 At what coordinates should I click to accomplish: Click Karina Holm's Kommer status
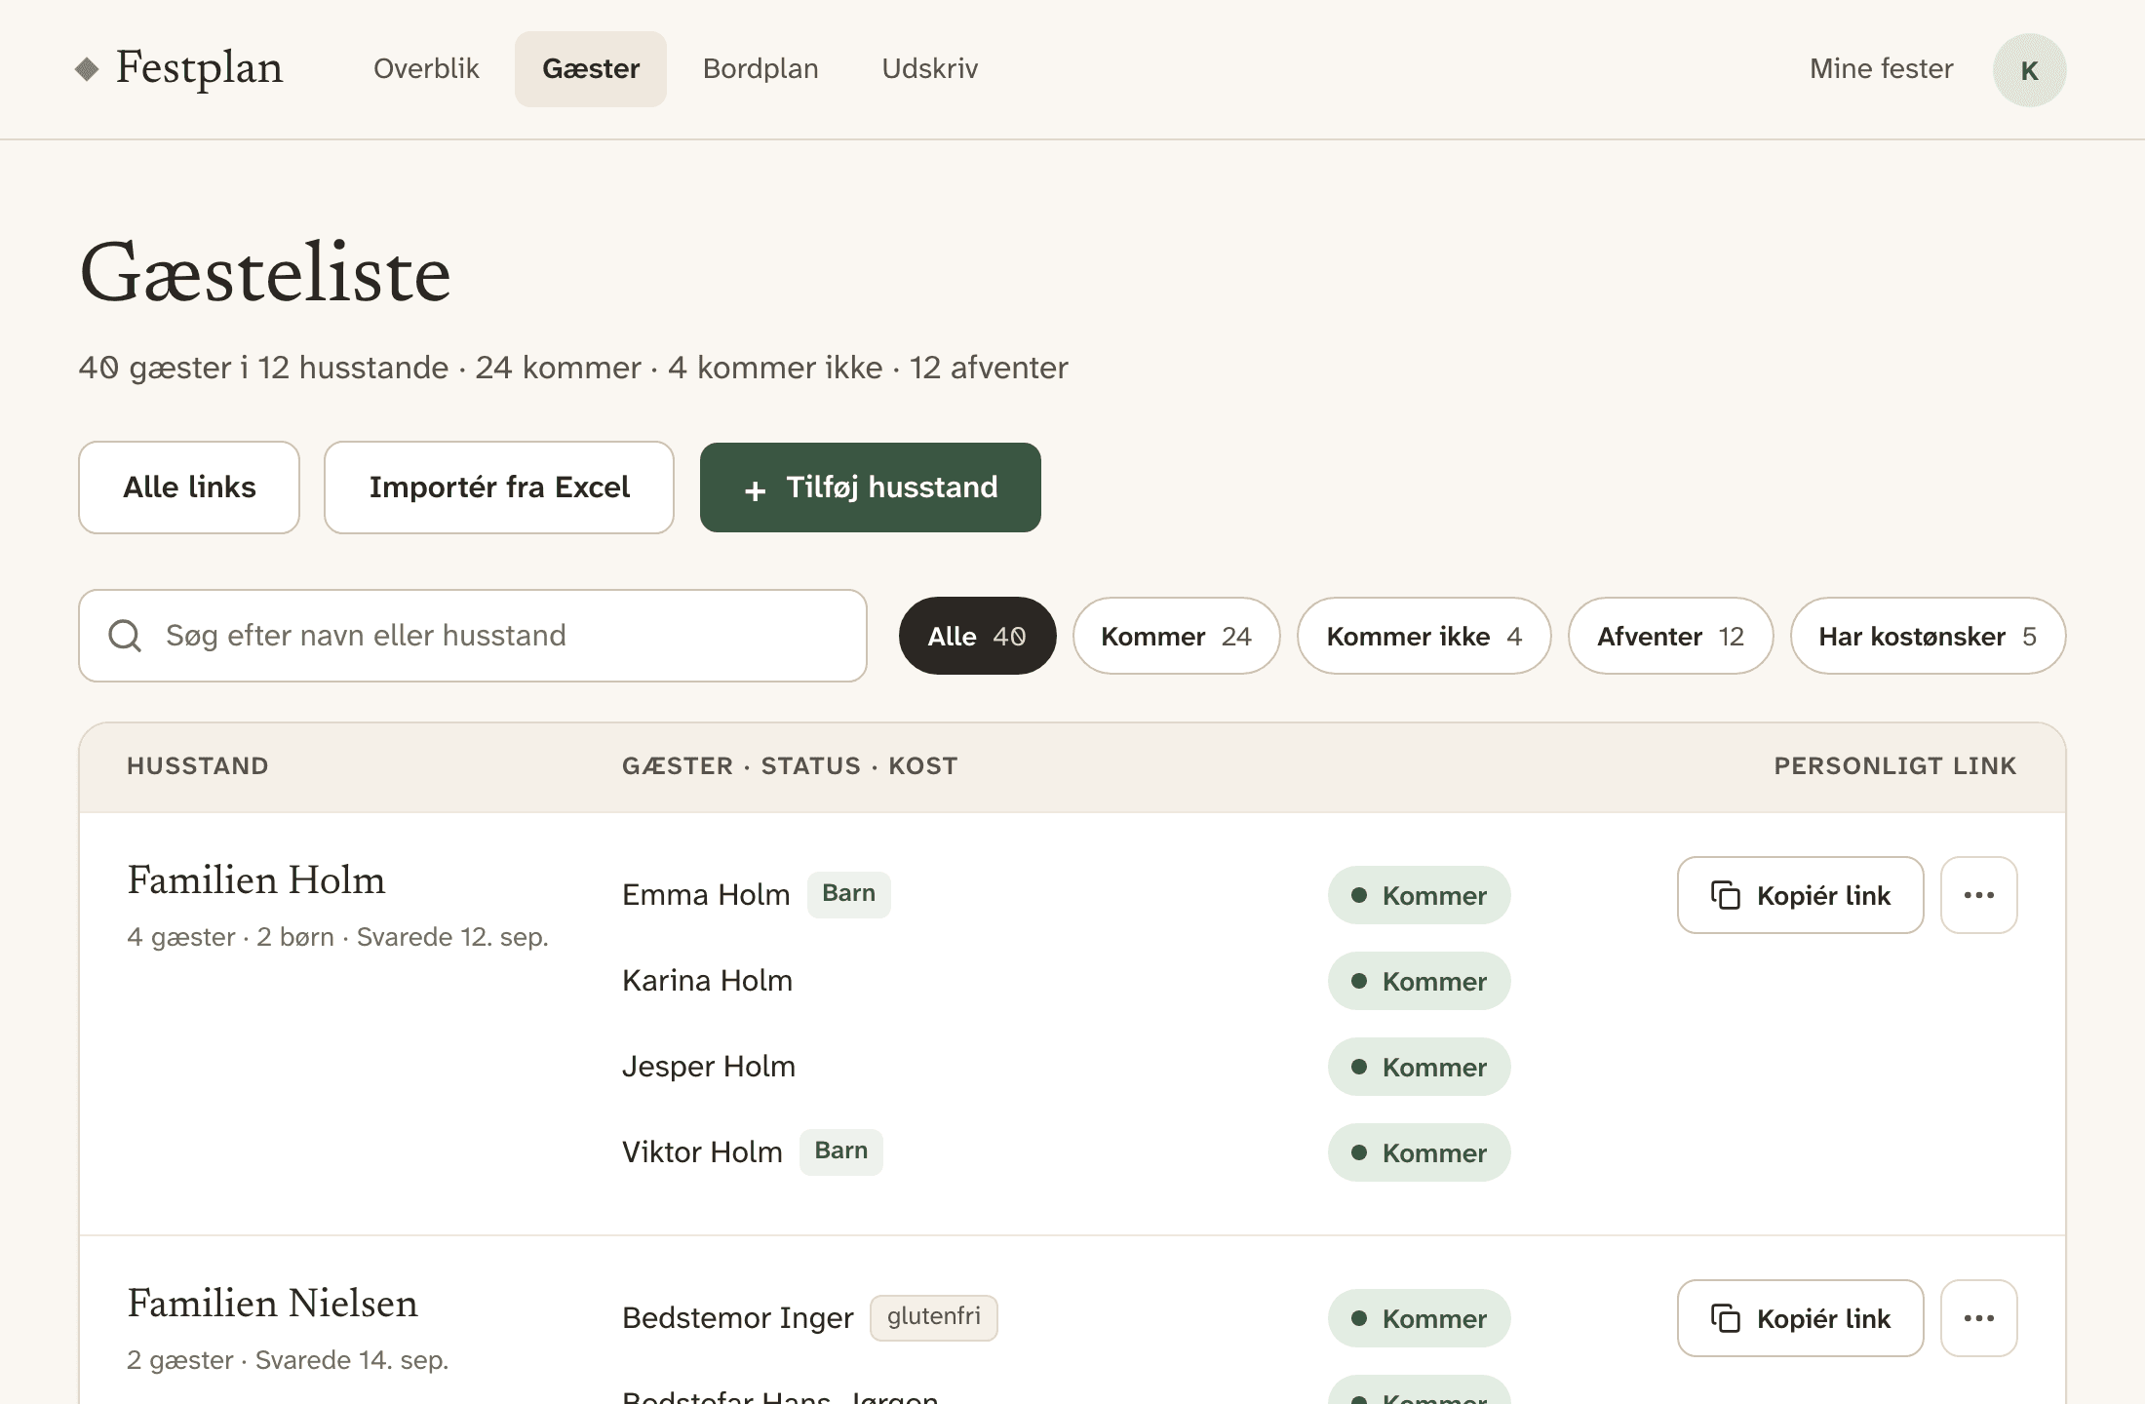click(x=1419, y=981)
